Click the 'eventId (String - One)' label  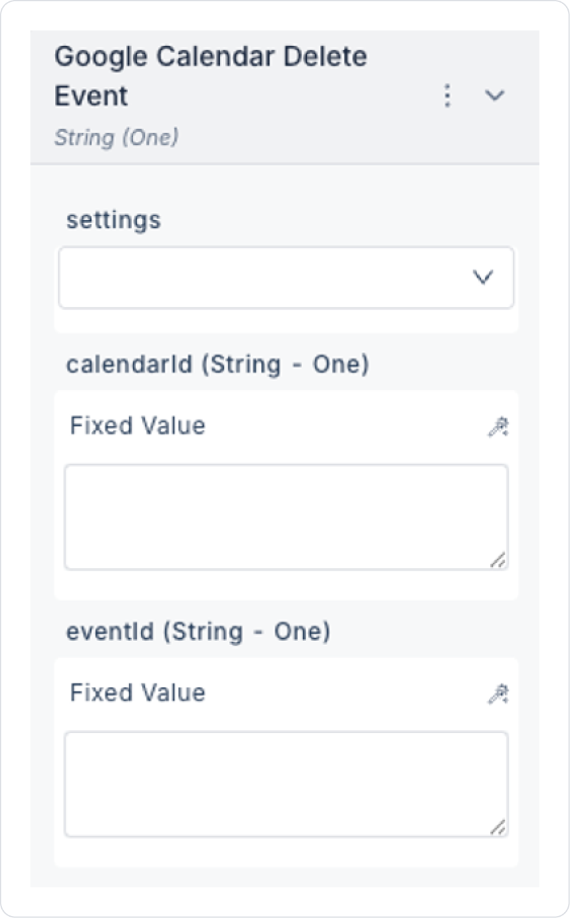[198, 632]
